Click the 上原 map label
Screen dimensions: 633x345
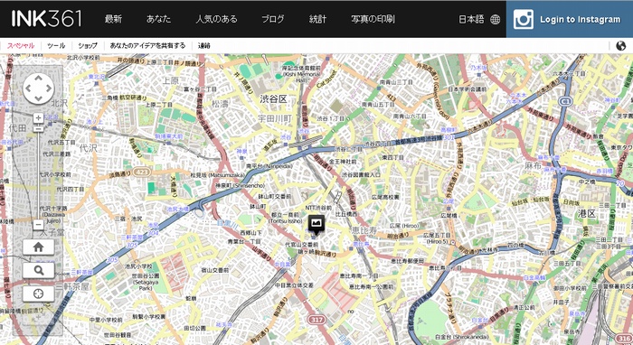click(170, 80)
